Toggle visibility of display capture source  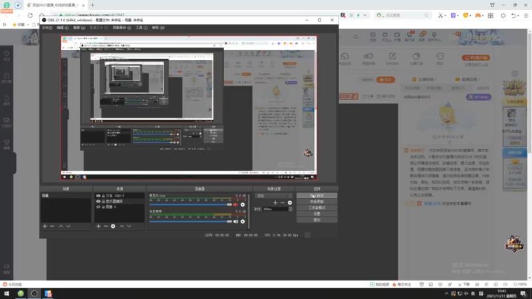click(x=98, y=201)
